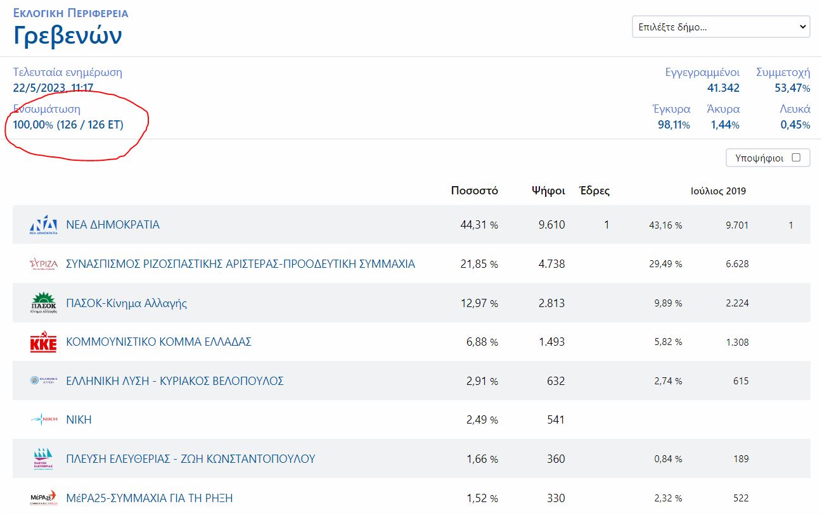Click the Συμμετοχή label
The width and height of the screenshot is (822, 516).
coord(783,72)
